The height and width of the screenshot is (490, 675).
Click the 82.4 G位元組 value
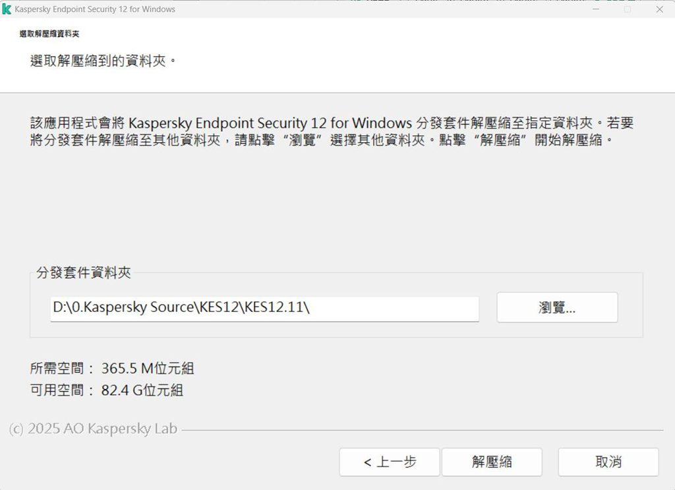pyautogui.click(x=142, y=390)
